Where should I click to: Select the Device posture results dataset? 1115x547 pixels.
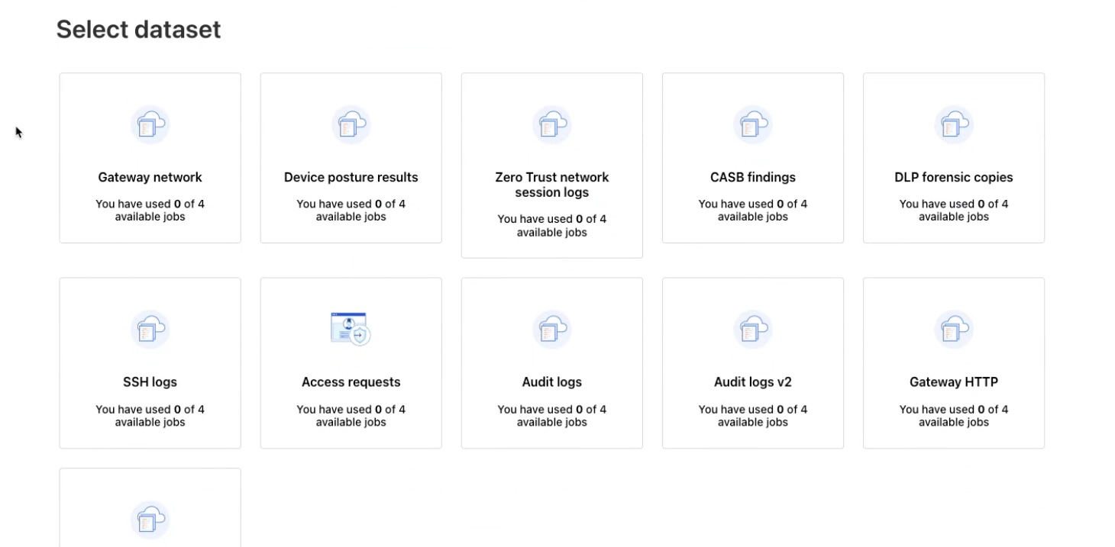[351, 157]
